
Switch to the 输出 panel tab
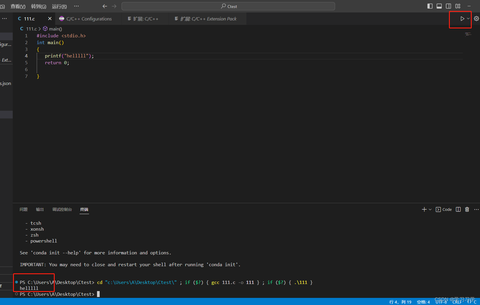[x=40, y=209]
